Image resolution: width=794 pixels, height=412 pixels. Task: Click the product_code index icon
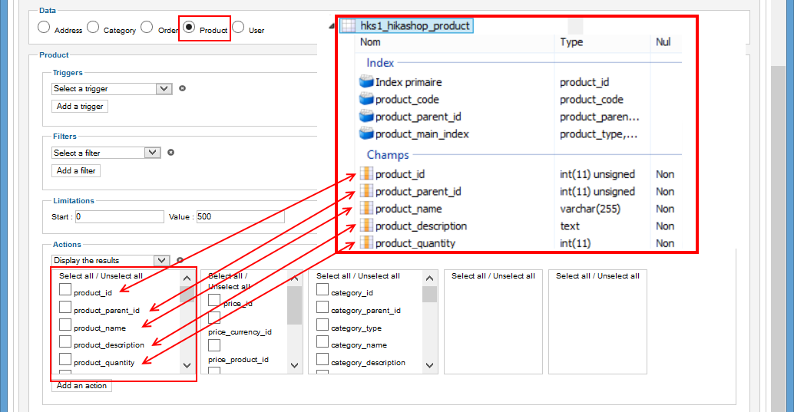pyautogui.click(x=366, y=99)
